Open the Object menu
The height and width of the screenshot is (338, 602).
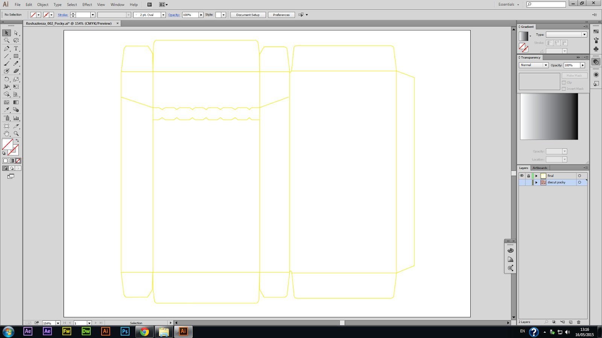pyautogui.click(x=43, y=5)
